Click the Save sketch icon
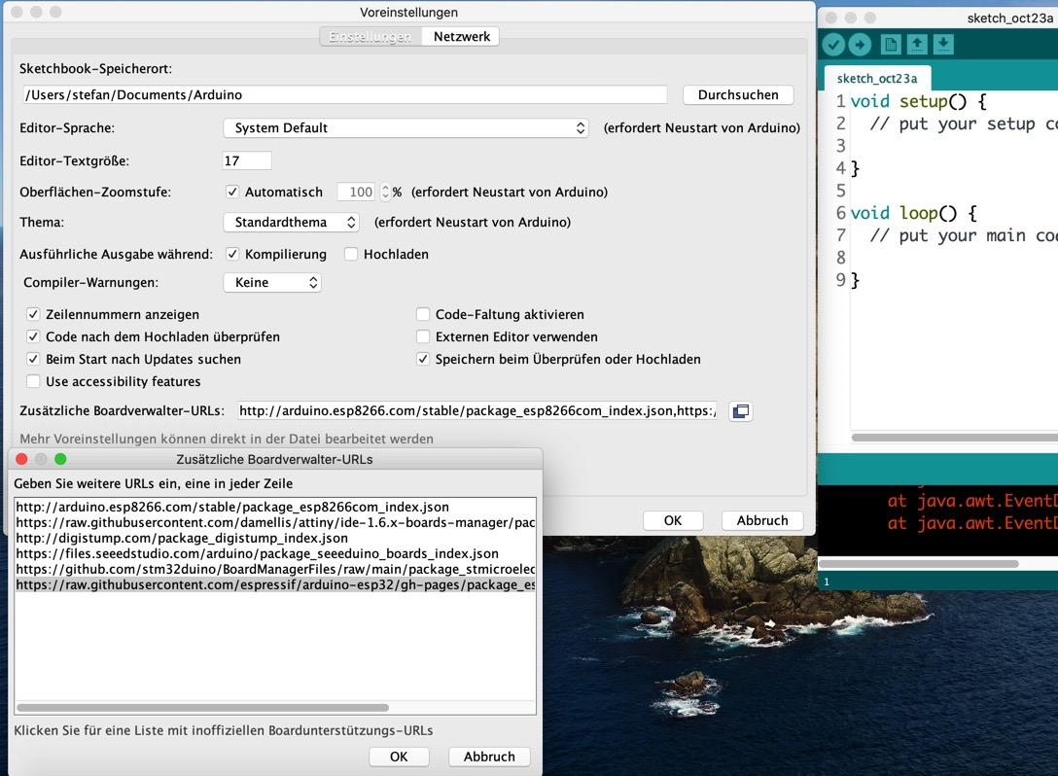 pos(943,45)
